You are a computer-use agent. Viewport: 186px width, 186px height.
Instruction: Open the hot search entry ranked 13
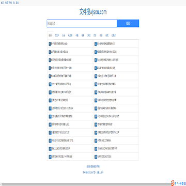pos(61,92)
